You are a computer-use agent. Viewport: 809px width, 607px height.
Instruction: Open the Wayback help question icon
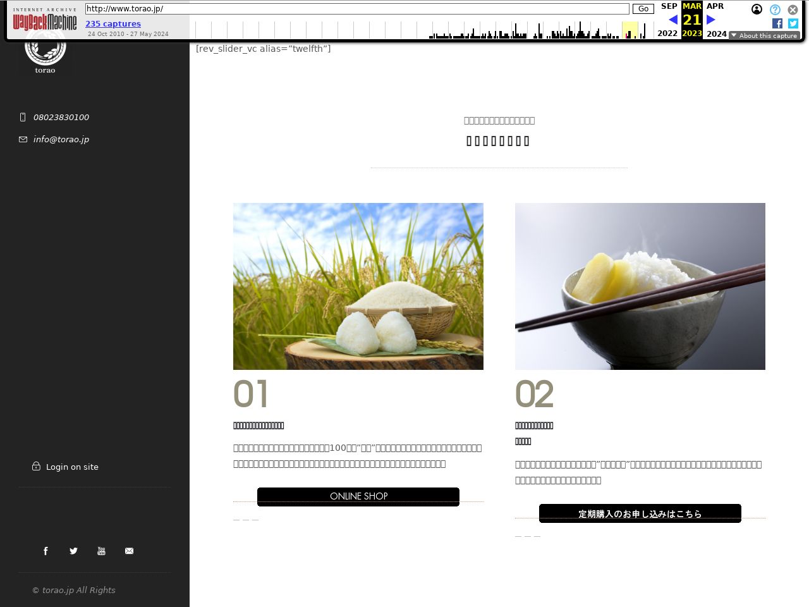(x=775, y=9)
